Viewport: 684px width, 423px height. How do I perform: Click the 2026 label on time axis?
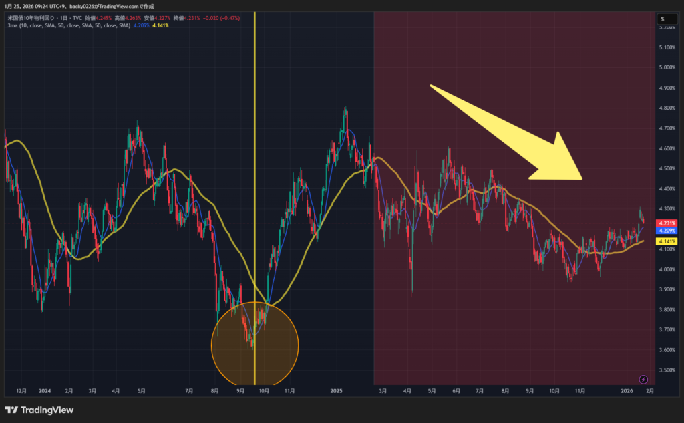[x=627, y=390]
